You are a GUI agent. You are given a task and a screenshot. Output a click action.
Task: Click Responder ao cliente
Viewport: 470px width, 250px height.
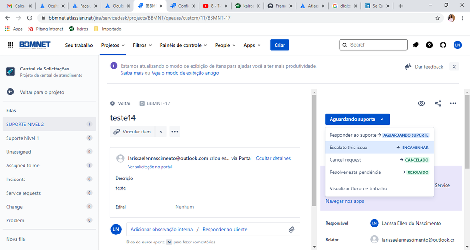coord(225,229)
